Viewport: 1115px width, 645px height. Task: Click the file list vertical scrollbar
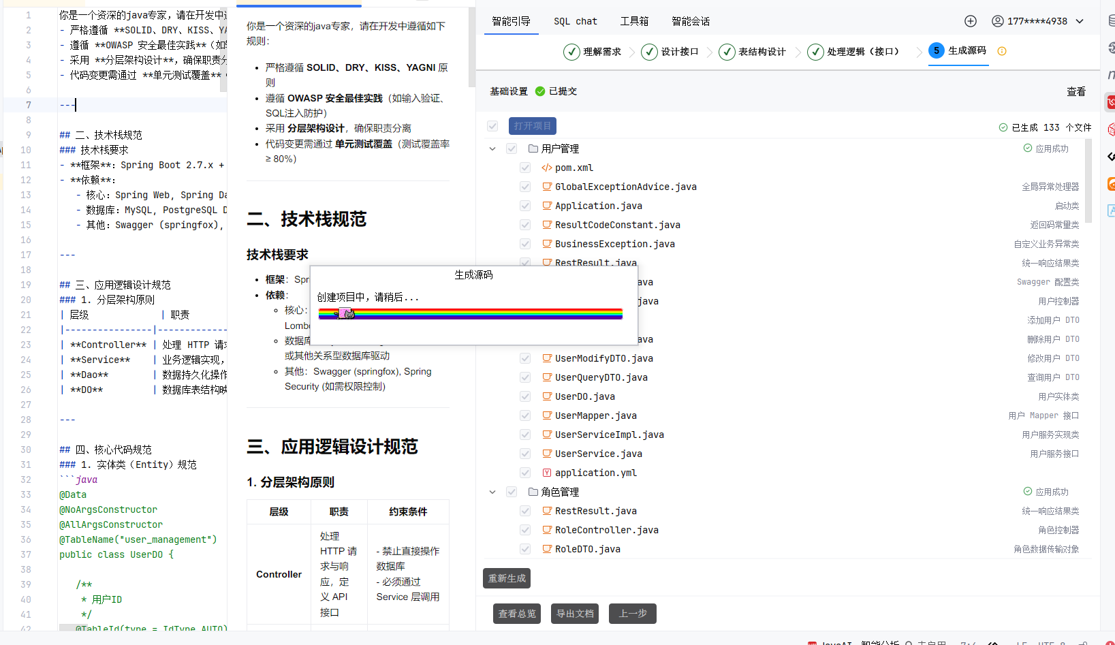[x=1088, y=180]
